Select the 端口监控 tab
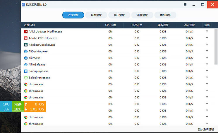This screenshot has width=218, height=133. pos(119,15)
